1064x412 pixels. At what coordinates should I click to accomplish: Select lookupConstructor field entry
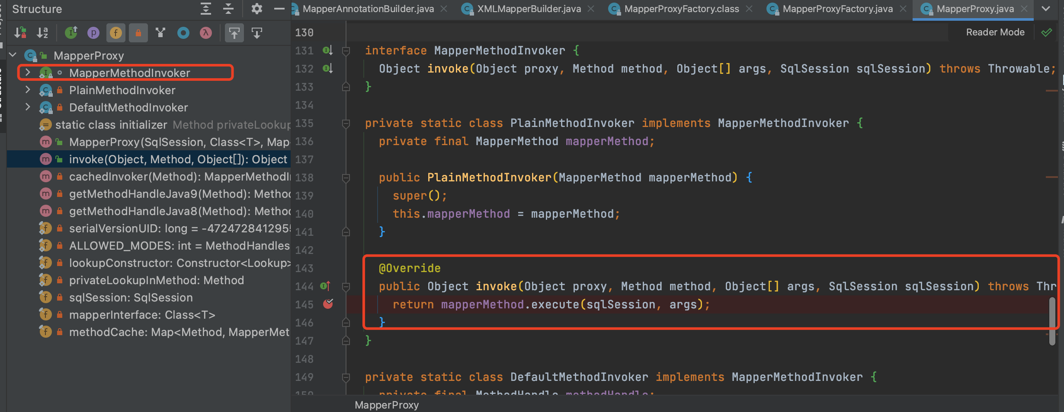(x=149, y=263)
